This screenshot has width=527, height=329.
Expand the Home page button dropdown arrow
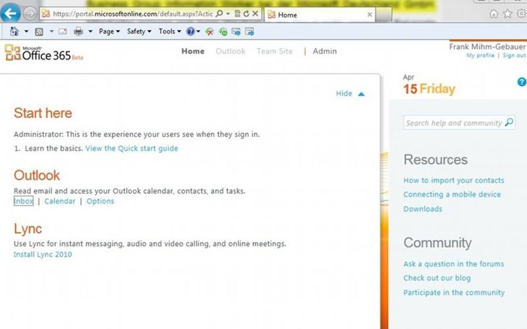(x=26, y=32)
